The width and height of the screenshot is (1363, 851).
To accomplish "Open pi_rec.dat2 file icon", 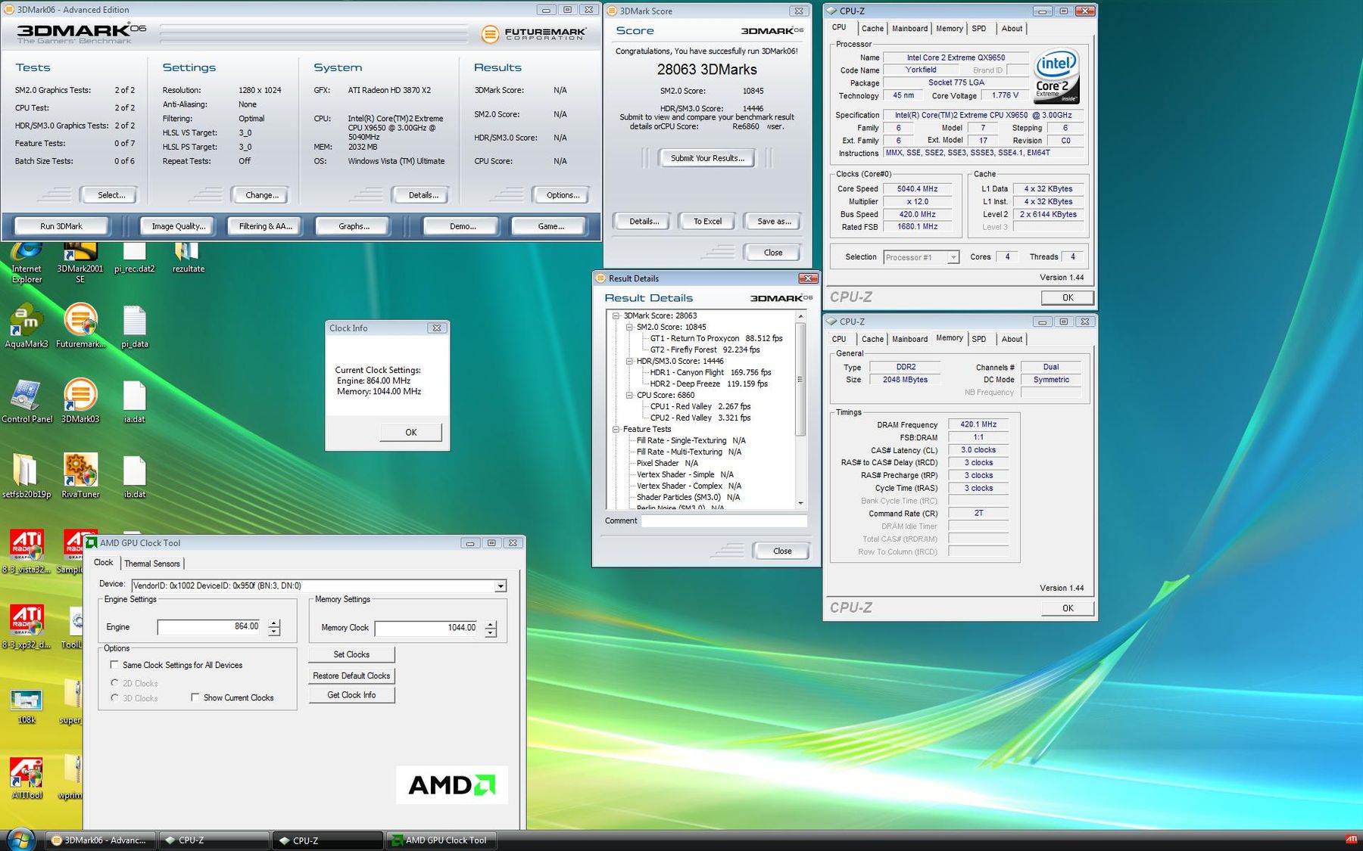I will (134, 258).
